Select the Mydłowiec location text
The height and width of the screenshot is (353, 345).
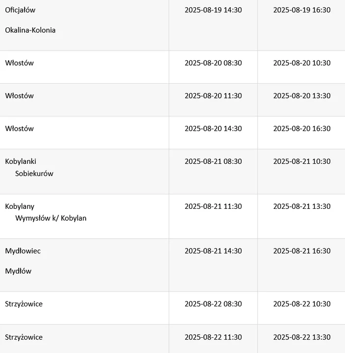23,251
